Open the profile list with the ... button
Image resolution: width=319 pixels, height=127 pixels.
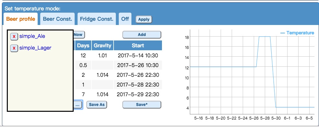[78, 105]
